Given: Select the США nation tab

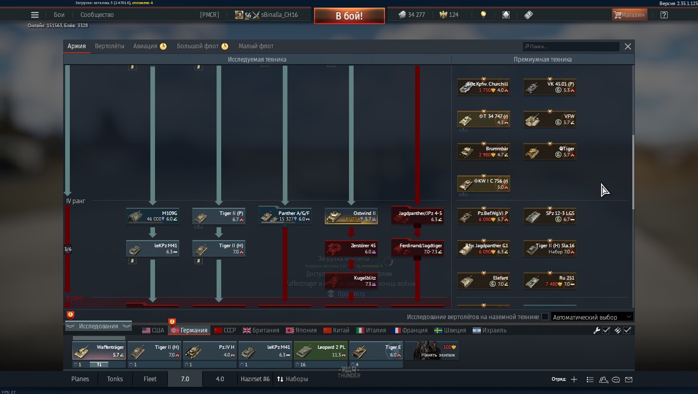Looking at the screenshot, I should 153,330.
